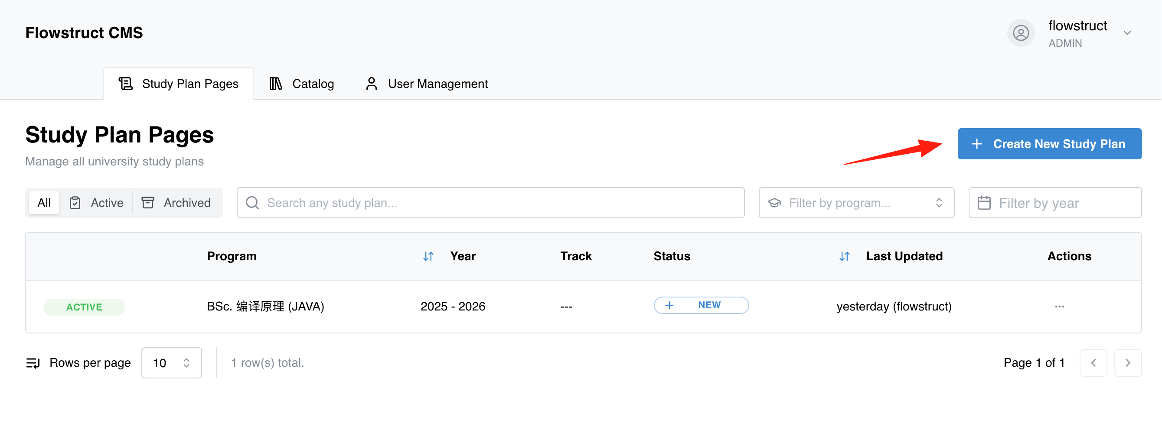
Task: Open the User Management tab
Action: [x=426, y=84]
